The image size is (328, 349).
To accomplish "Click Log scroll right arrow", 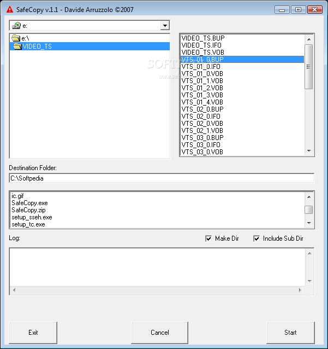I will 300,290.
